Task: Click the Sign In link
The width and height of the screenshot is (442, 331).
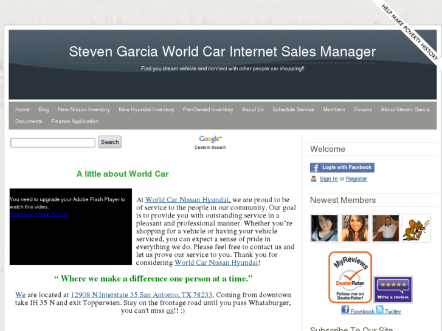Action: [x=329, y=179]
